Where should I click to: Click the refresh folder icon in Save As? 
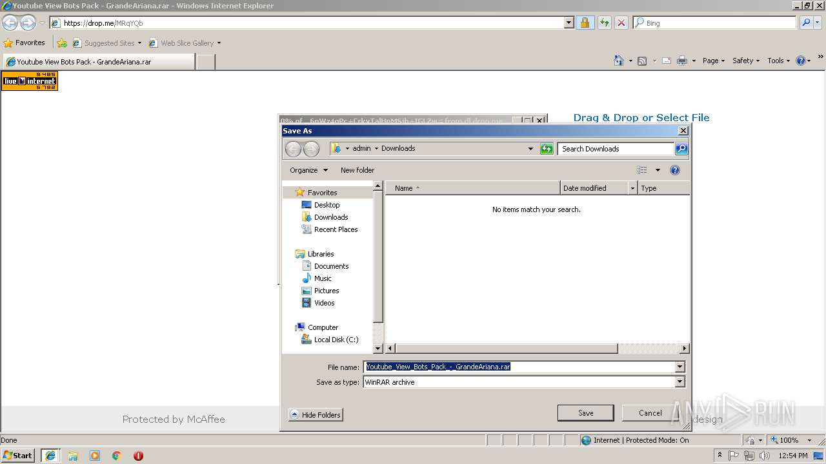(547, 149)
